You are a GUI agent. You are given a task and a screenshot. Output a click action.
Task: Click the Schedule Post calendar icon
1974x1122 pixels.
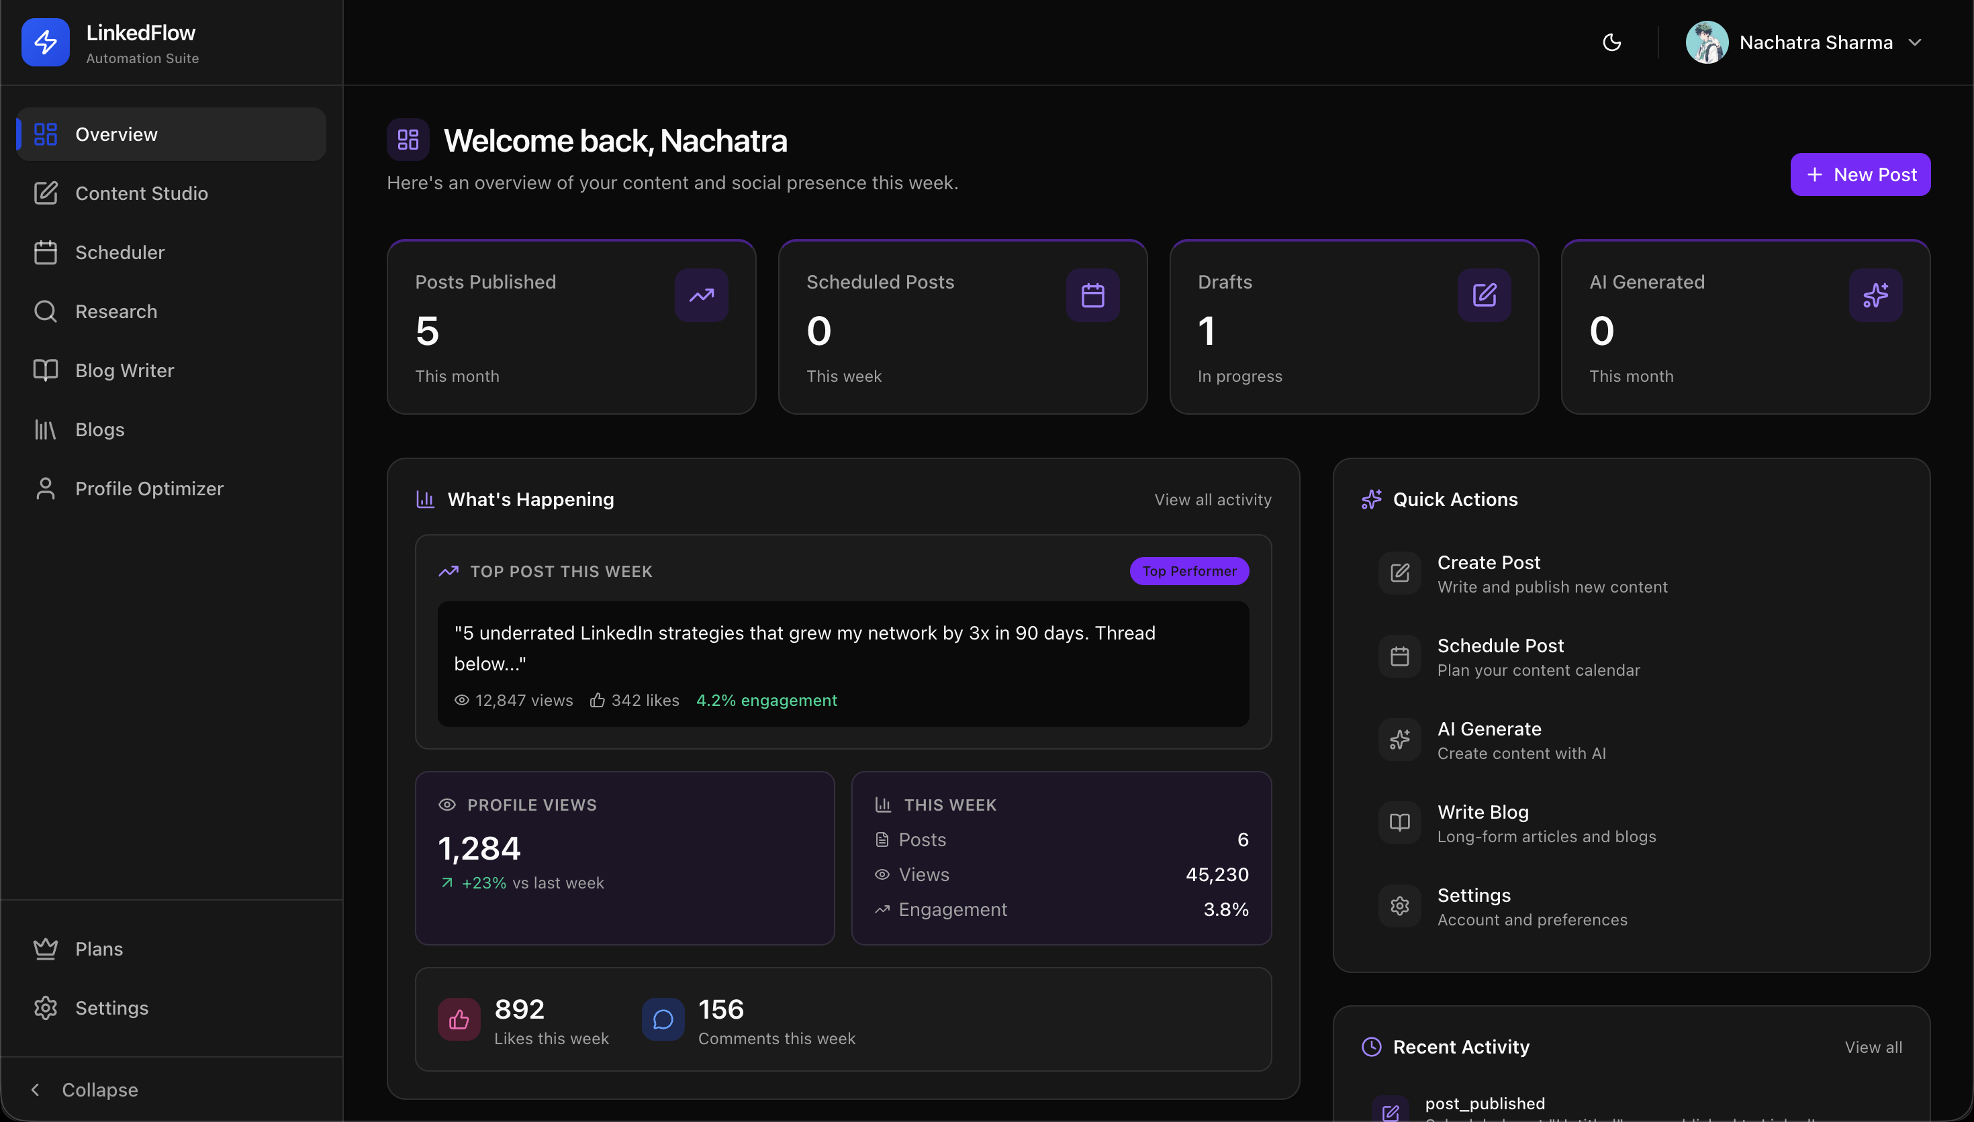1399,656
